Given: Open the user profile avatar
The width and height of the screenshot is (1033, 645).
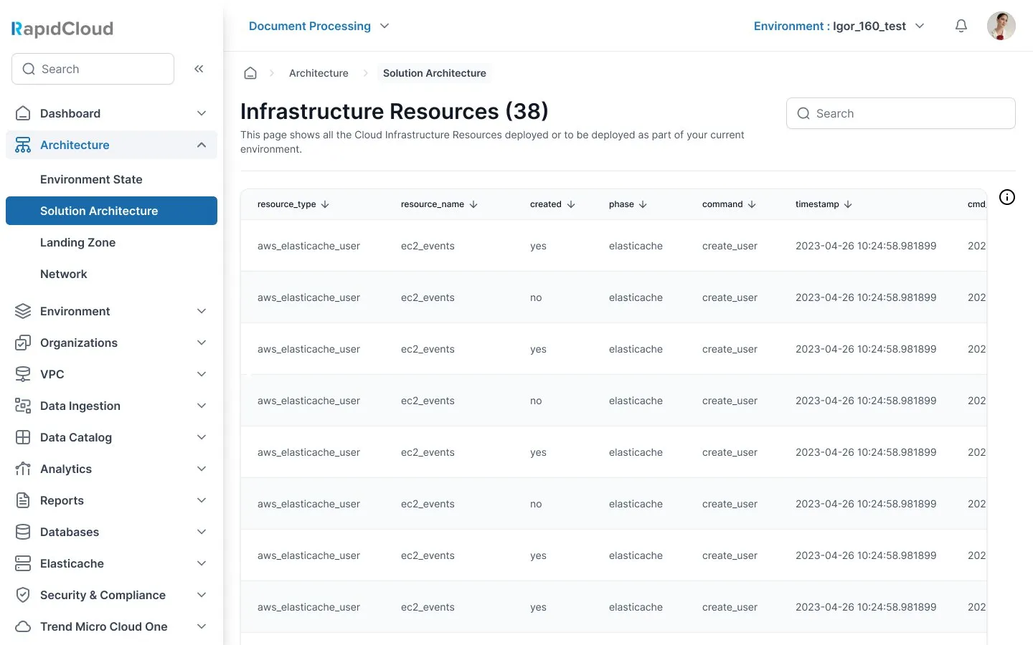Looking at the screenshot, I should click(x=1001, y=26).
